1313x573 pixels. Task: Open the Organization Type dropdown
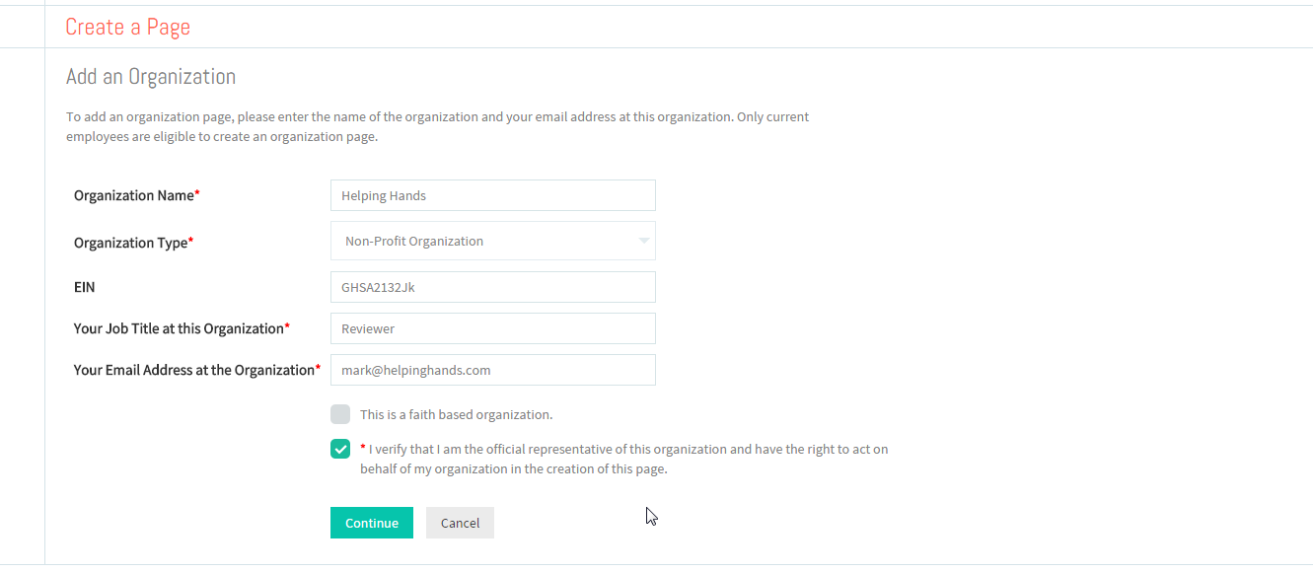coord(492,241)
